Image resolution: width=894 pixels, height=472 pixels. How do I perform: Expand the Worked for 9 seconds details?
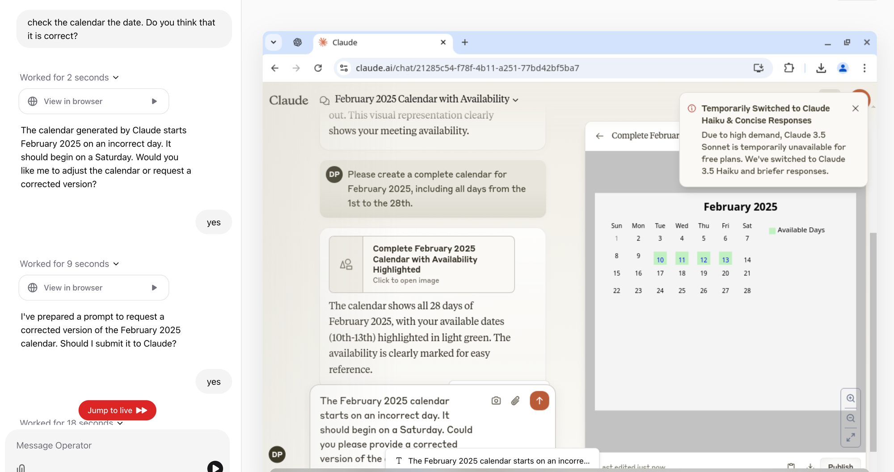pos(70,264)
